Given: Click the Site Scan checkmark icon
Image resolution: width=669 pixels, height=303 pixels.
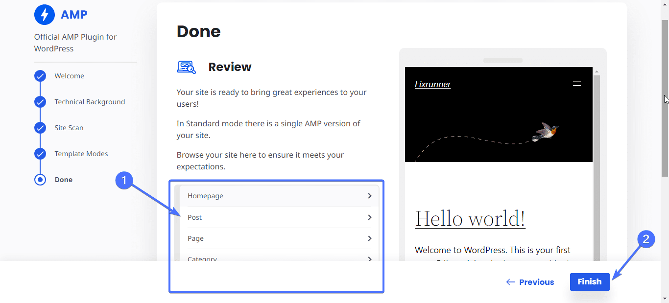Looking at the screenshot, I should (40, 128).
